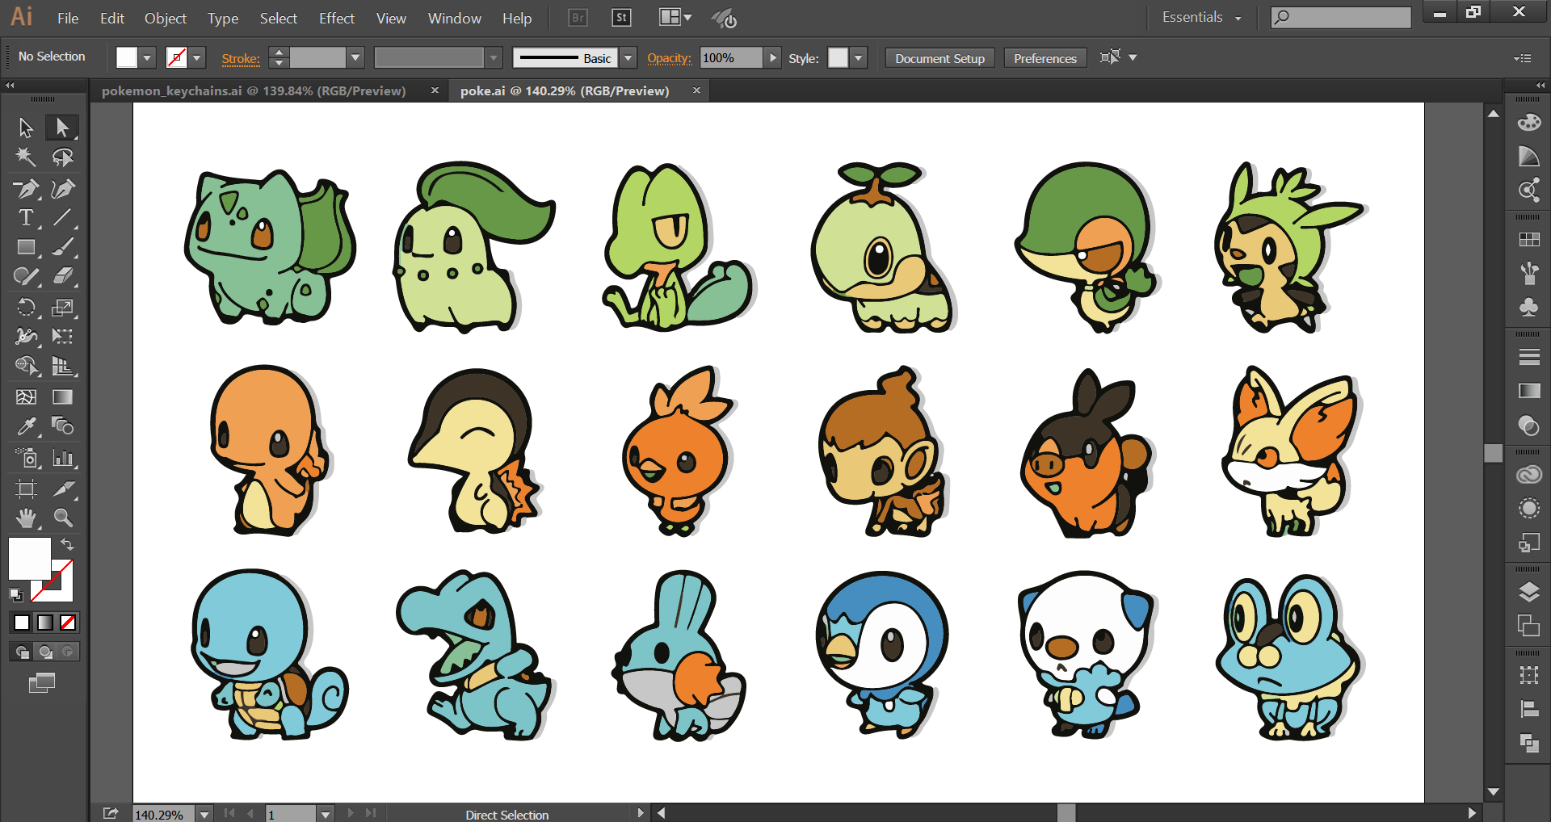Set paint mode to Gradient

[45, 623]
